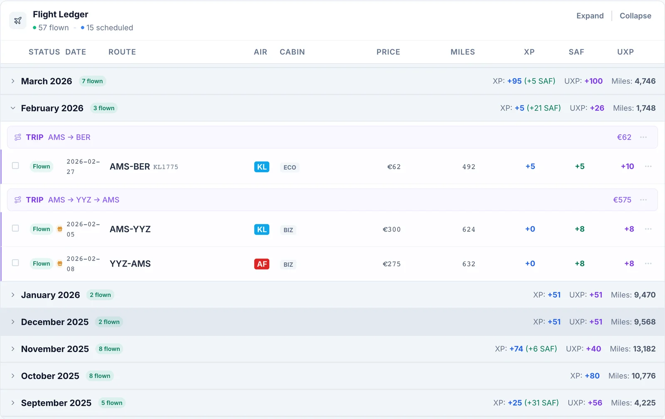
Task: Open the more options menu for the YYZ-AMS flight row
Action: 648,264
